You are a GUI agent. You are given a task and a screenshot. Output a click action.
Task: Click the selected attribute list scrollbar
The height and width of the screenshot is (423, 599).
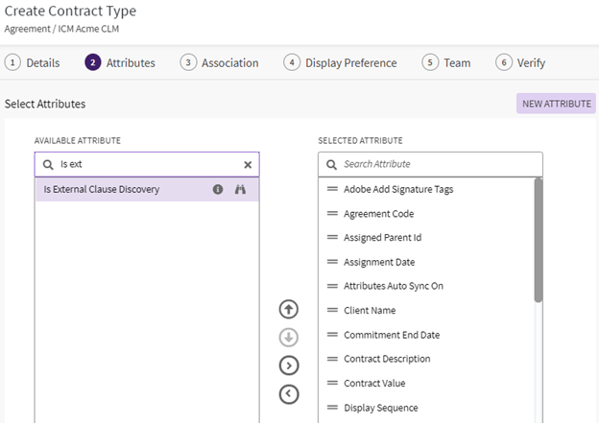(x=539, y=240)
